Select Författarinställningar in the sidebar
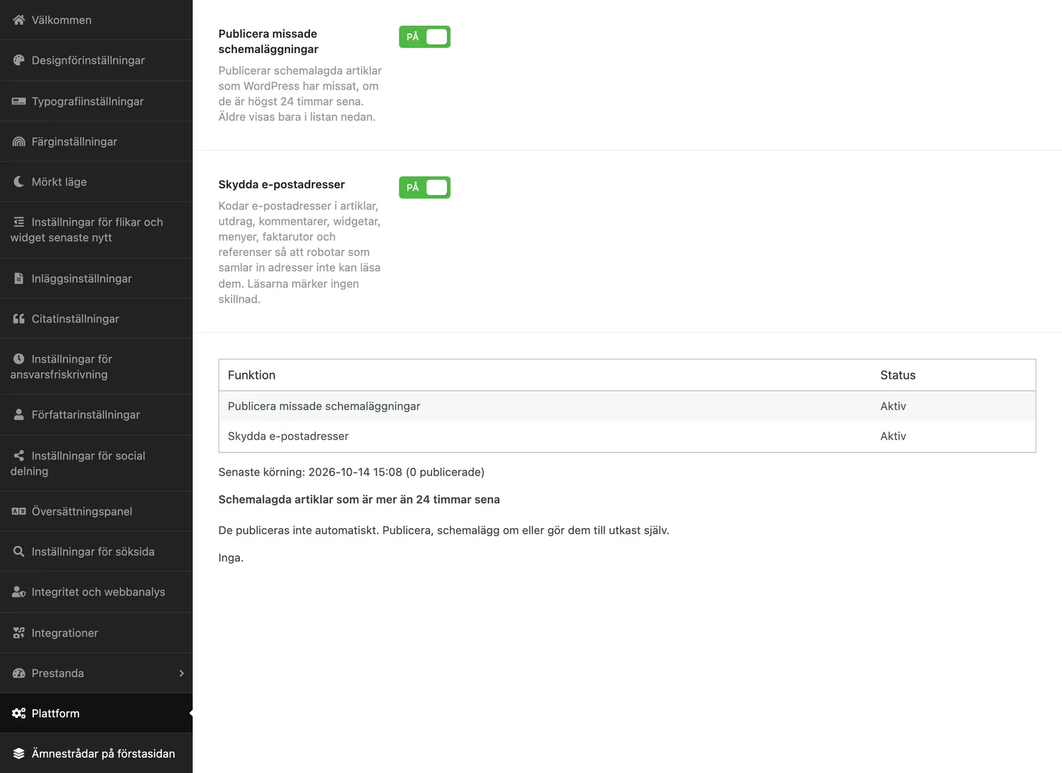 (x=96, y=415)
